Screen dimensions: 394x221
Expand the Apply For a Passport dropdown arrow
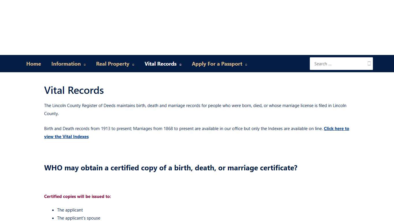coord(246,64)
